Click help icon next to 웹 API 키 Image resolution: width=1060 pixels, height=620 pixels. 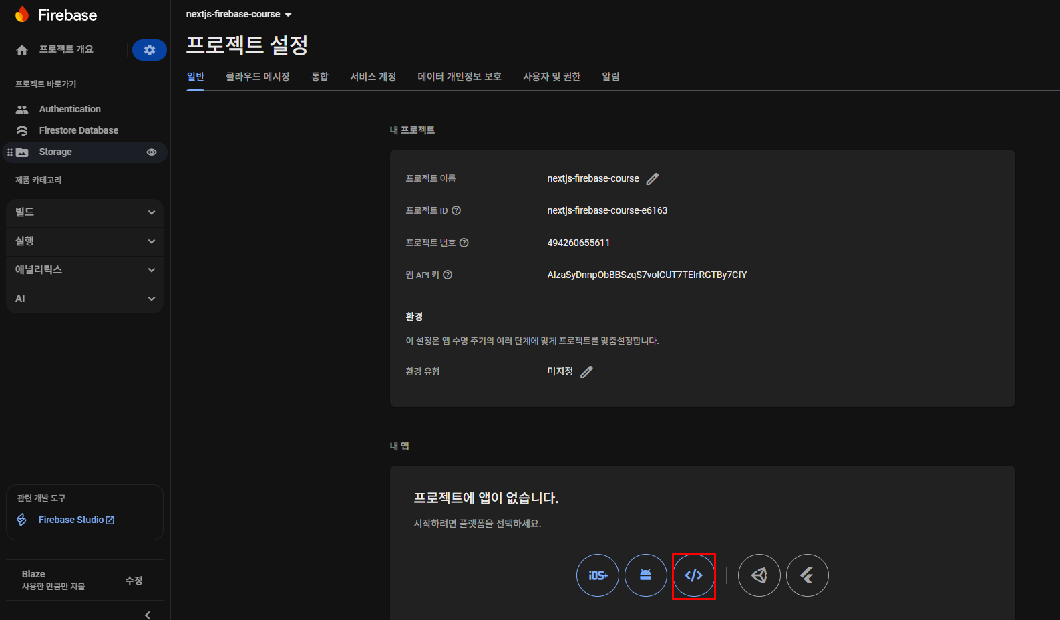(448, 275)
